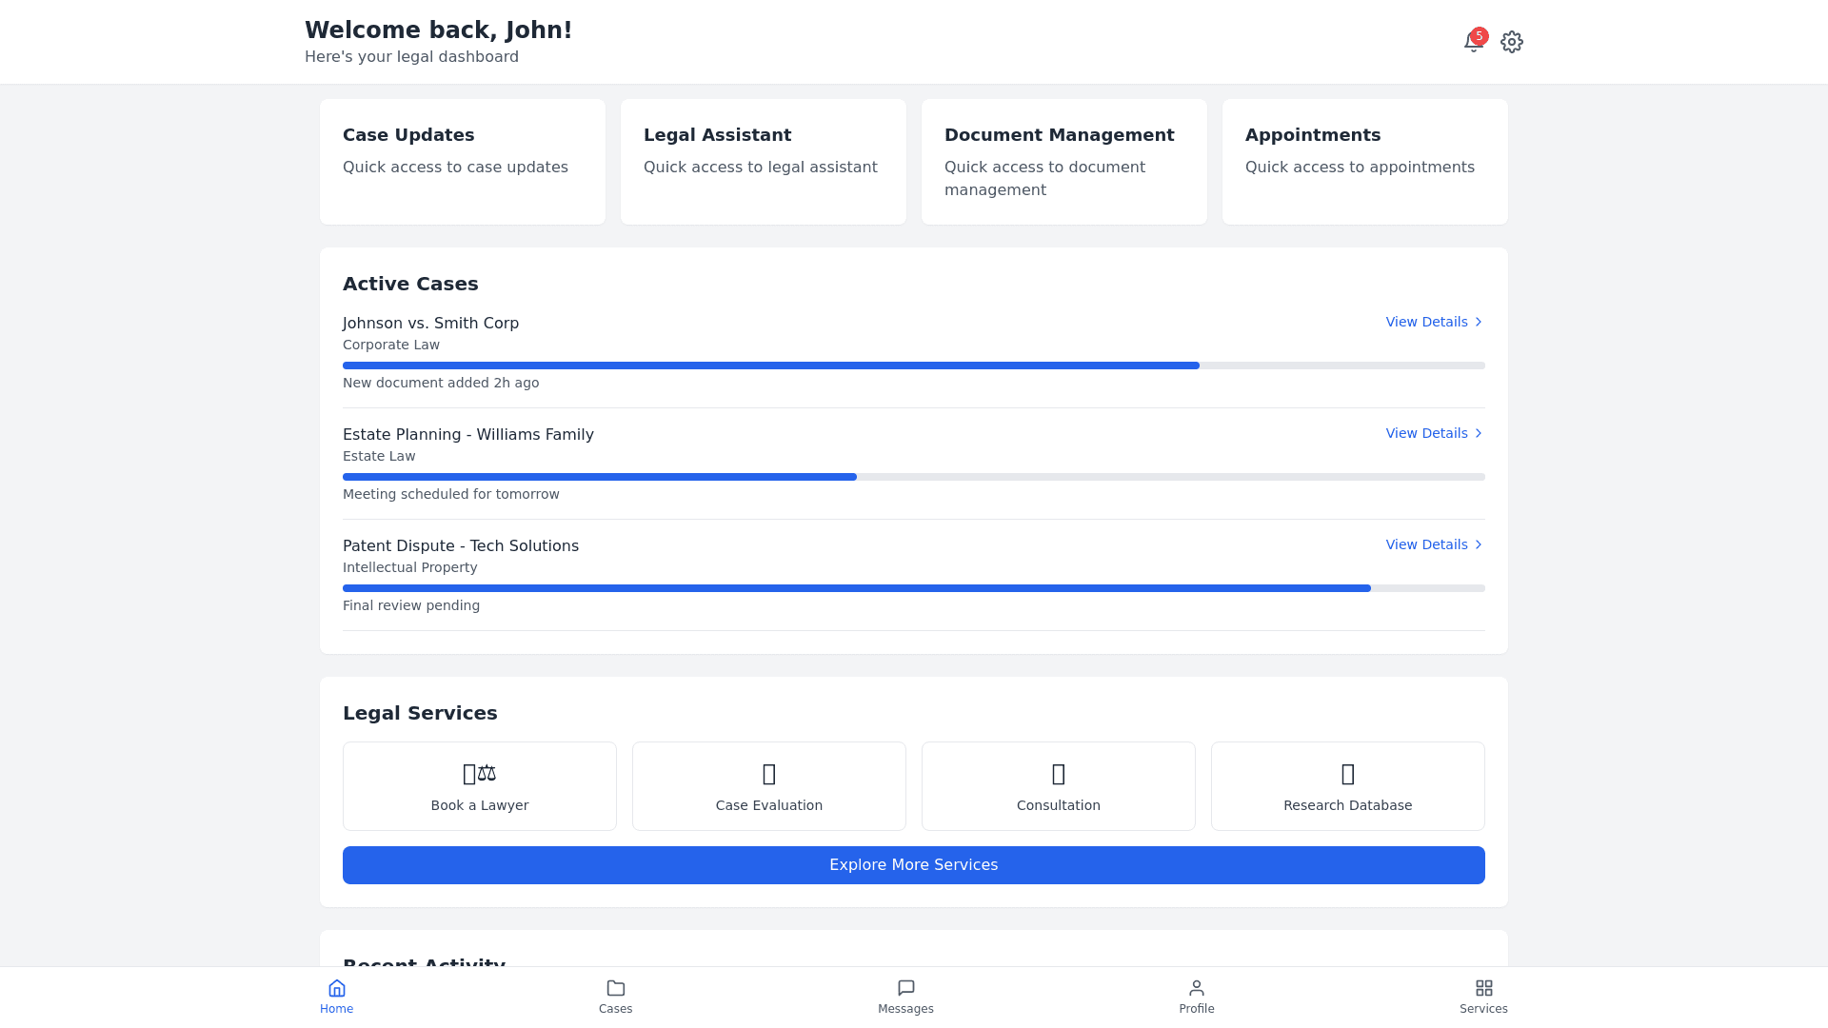Switch to the Cases tab

pos(615,997)
